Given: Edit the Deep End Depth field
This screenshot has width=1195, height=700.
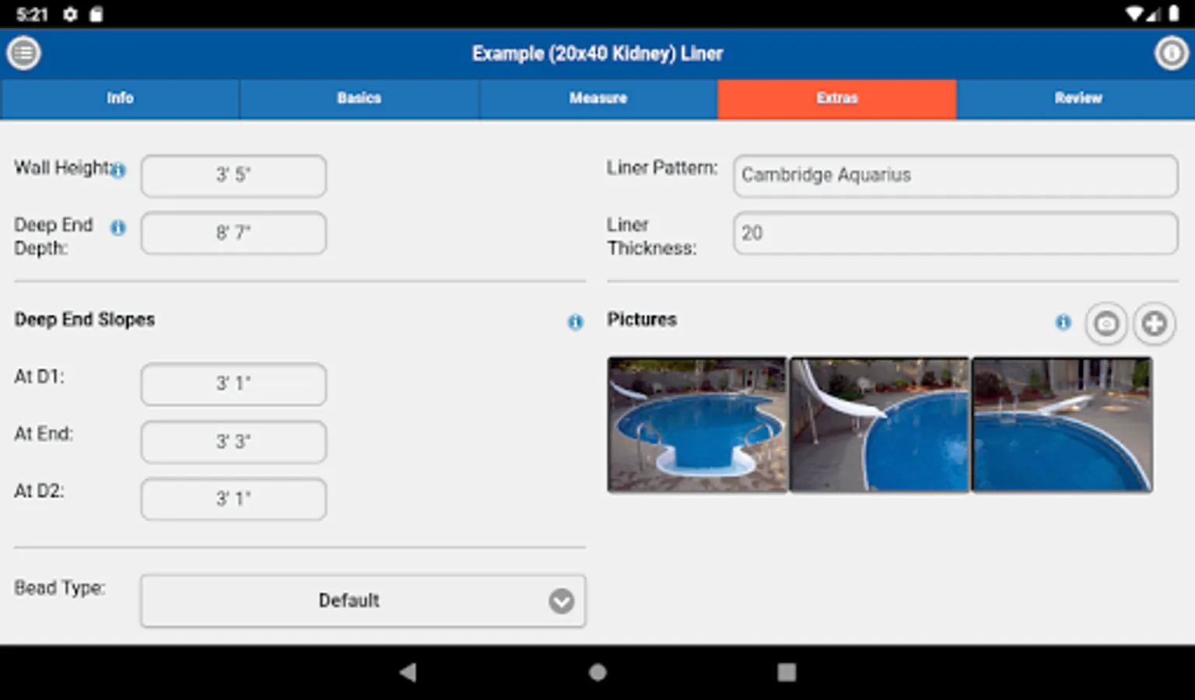Looking at the screenshot, I should pyautogui.click(x=233, y=233).
